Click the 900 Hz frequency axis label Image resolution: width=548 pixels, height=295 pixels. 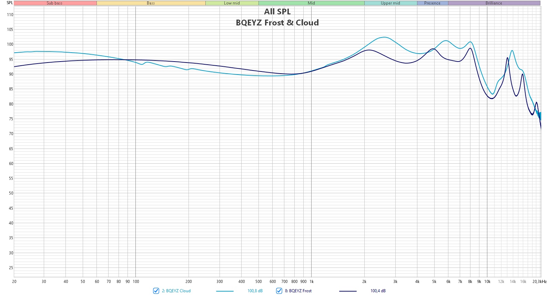pyautogui.click(x=303, y=282)
